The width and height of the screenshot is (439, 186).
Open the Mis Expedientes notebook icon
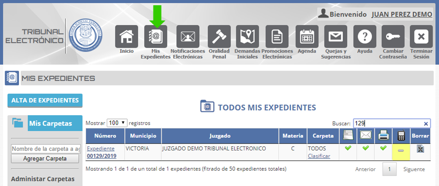(156, 37)
